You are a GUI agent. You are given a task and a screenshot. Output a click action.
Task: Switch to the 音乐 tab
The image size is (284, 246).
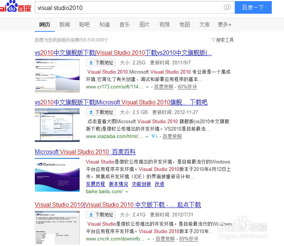pyautogui.click(x=124, y=24)
